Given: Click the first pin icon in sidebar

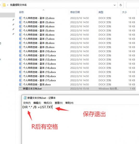Looking at the screenshot, I should [13, 20].
